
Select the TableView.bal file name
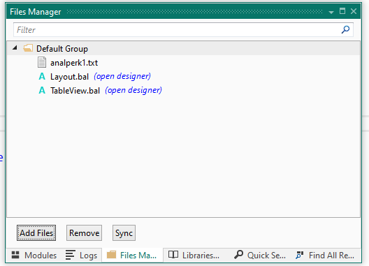click(75, 91)
